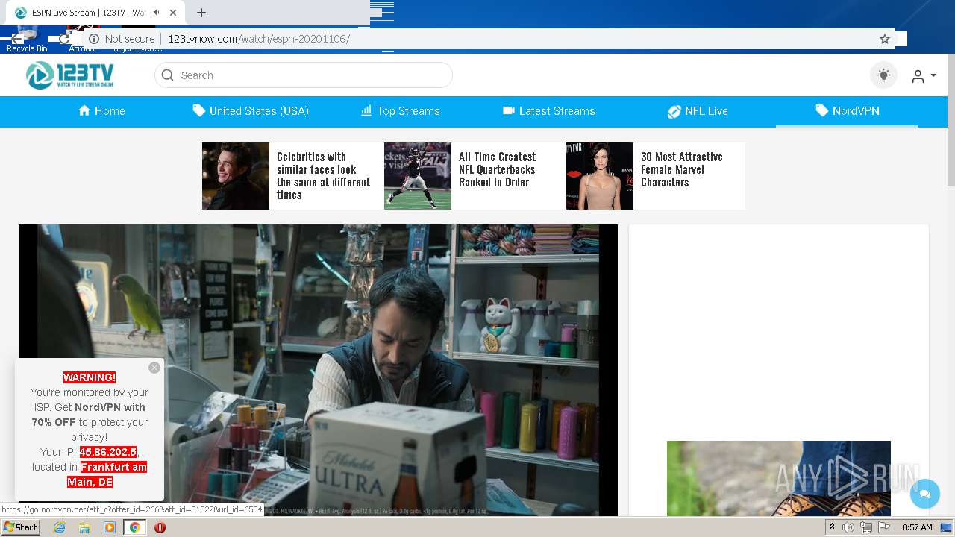Open Windows Media Player taskbar icon
This screenshot has height=537, width=955.
point(110,527)
